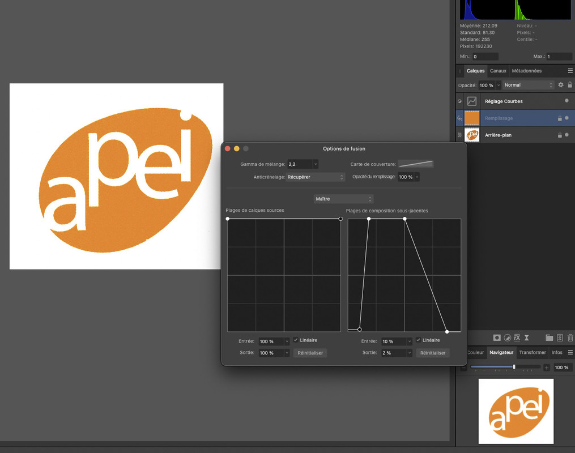Viewport: 575px width, 453px height.
Task: Toggle visibility of the Réglage Courbes layer
Action: coord(567,100)
